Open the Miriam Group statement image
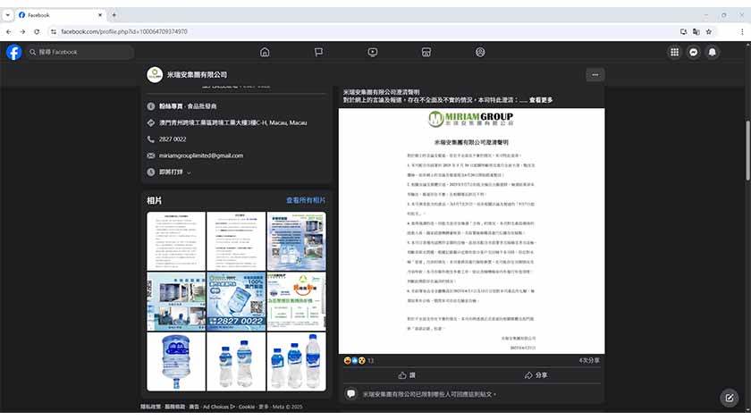The height and width of the screenshot is (420, 751). [471, 231]
